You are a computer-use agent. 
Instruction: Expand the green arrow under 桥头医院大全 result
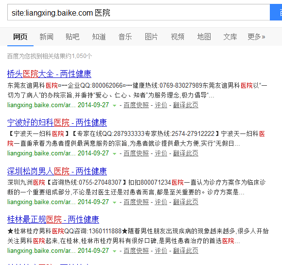pos(114,105)
